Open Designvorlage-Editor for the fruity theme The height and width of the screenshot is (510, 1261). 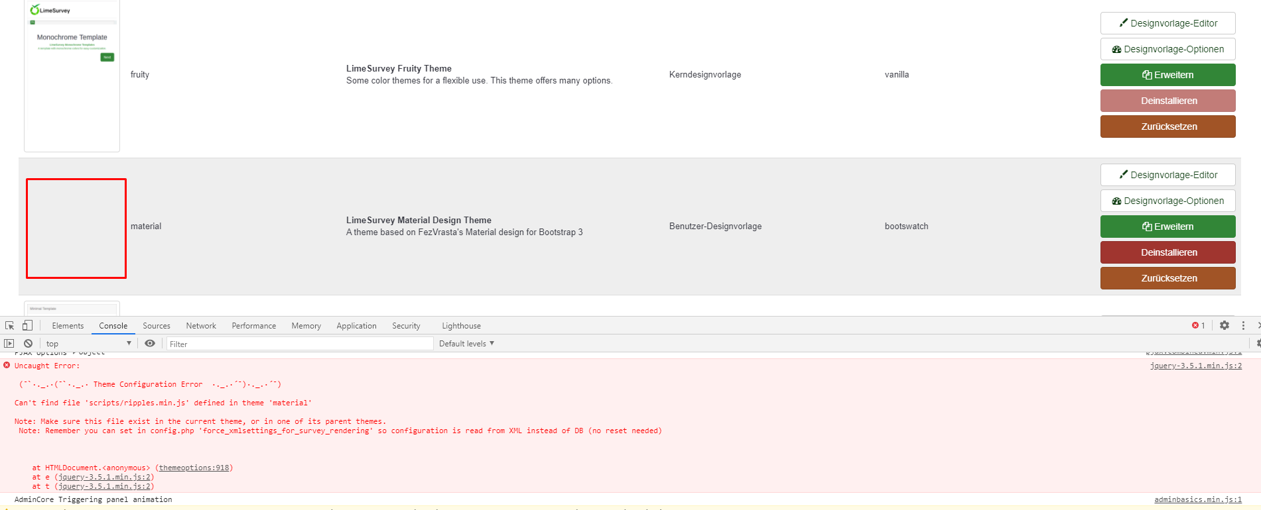coord(1168,23)
